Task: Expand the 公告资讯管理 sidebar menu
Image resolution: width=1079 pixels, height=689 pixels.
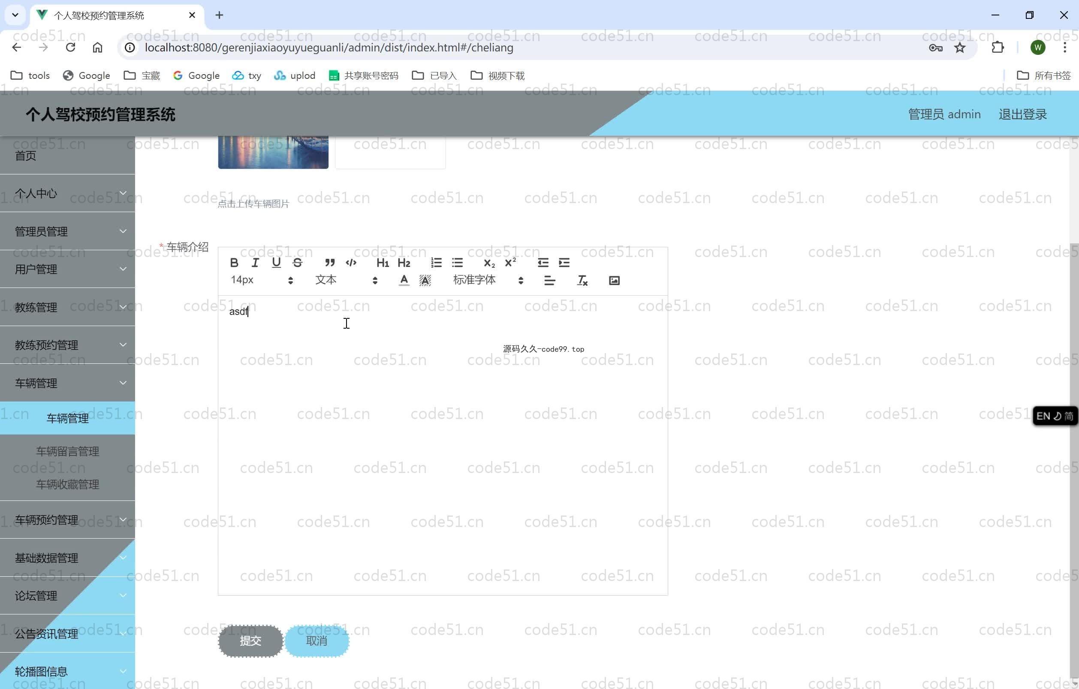Action: (x=67, y=634)
